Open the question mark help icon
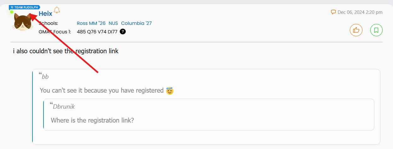This screenshot has width=393, height=149. click(x=123, y=32)
